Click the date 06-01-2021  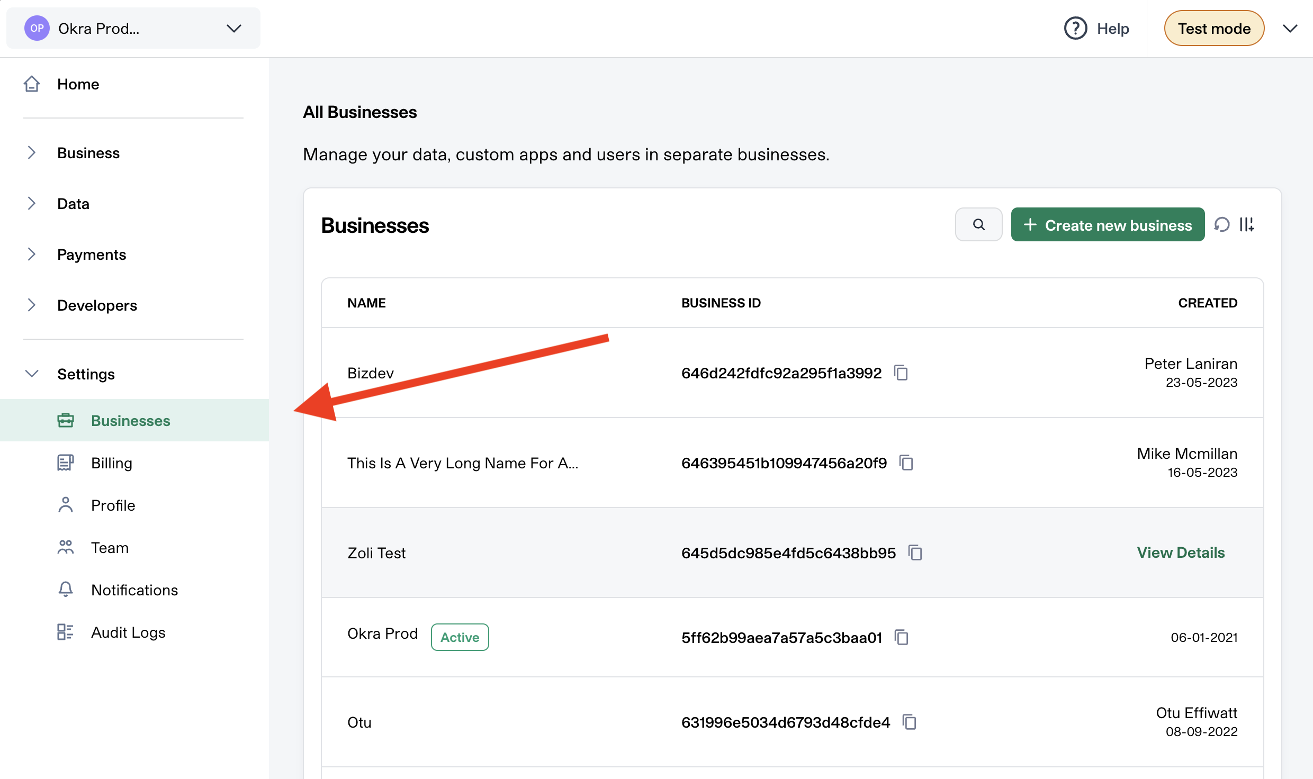pos(1204,637)
